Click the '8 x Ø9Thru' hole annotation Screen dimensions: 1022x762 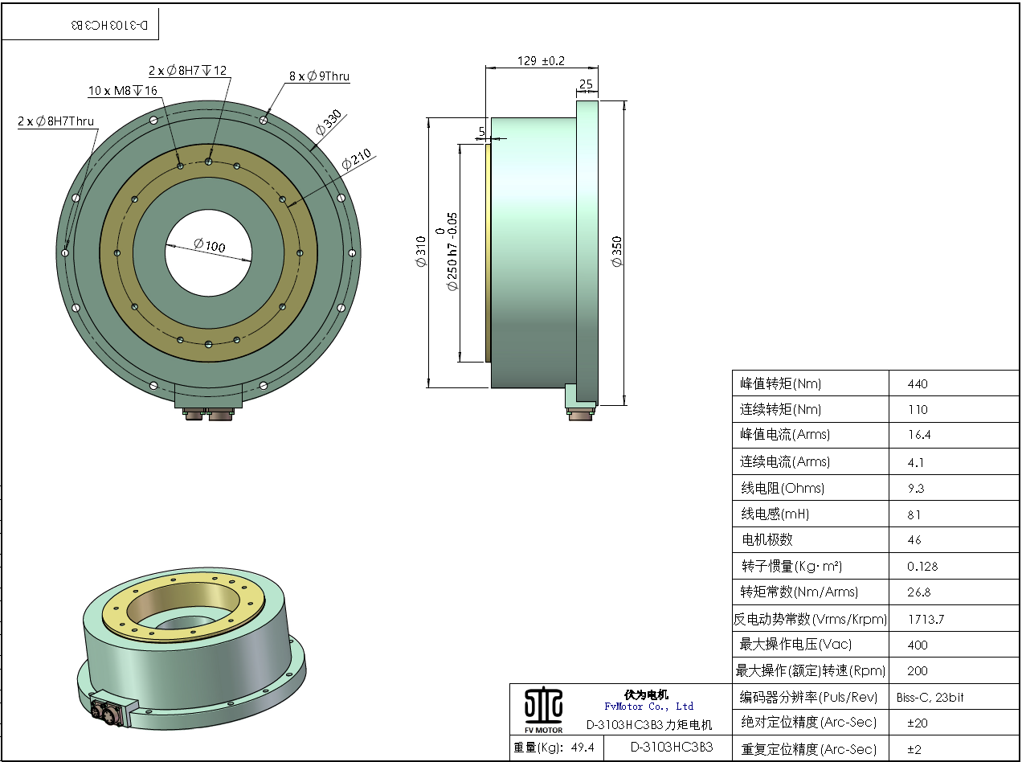pyautogui.click(x=320, y=76)
